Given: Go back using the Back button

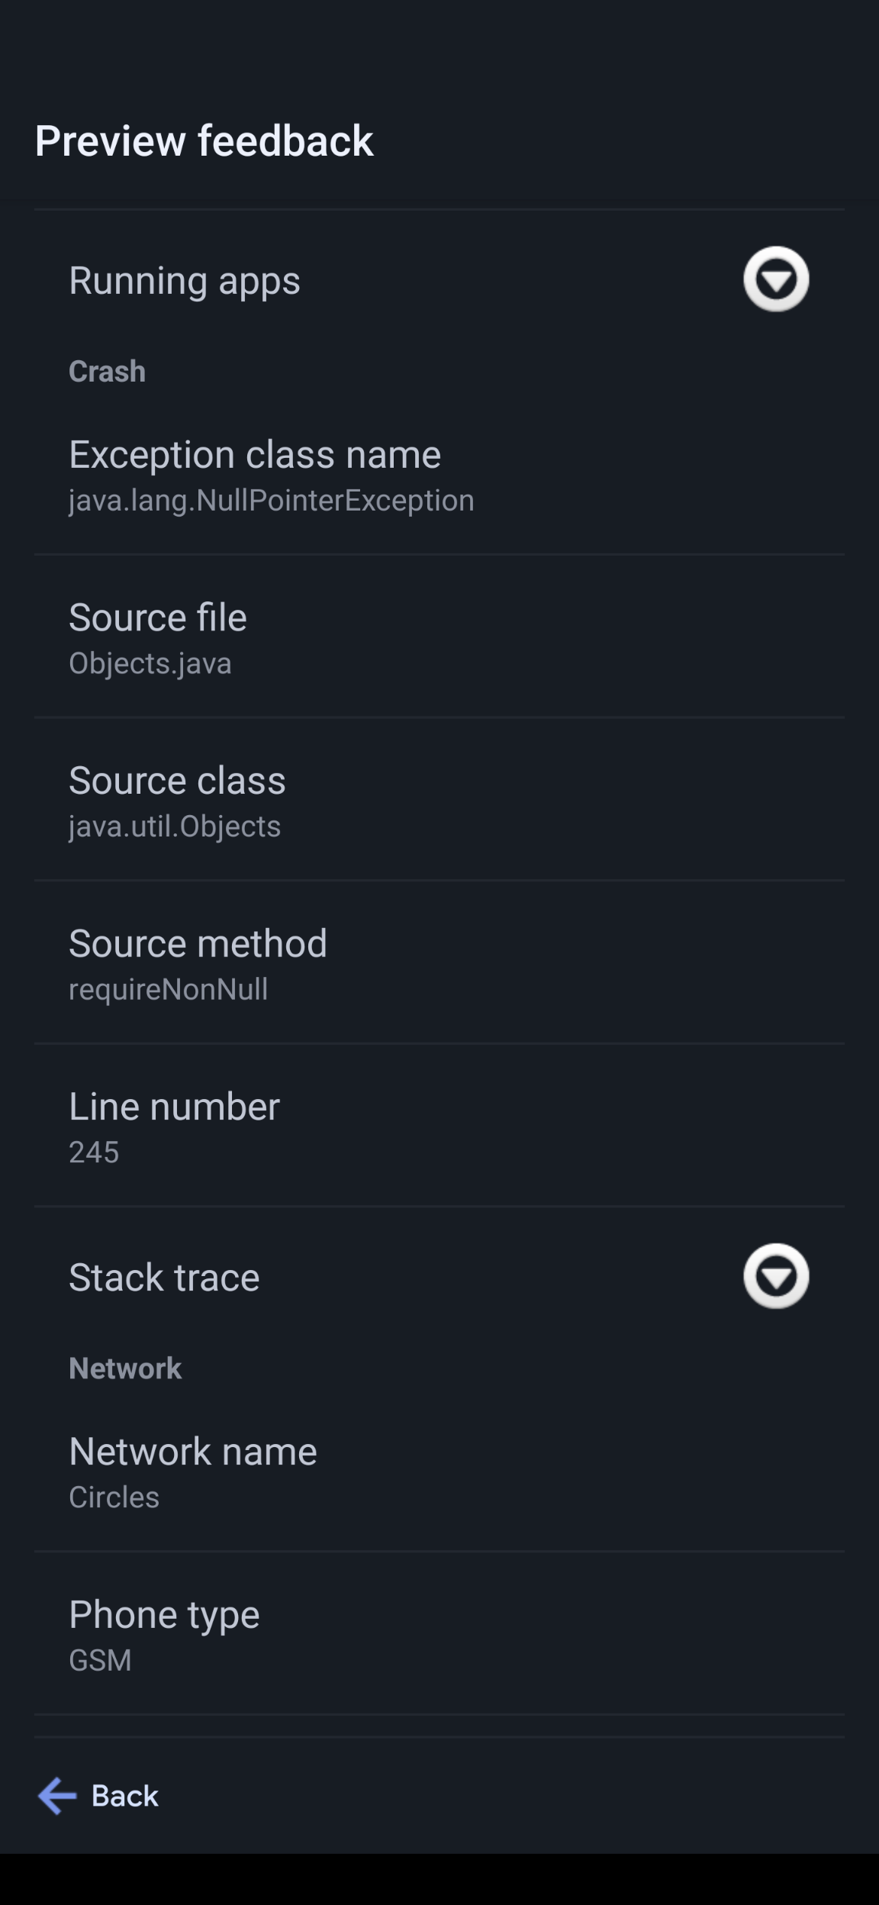Looking at the screenshot, I should point(99,1797).
